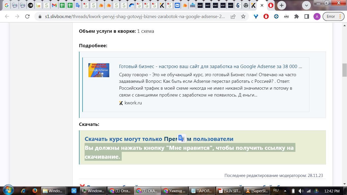Reload the page with the refresh icon
This screenshot has height=195, width=347.
pos(27,17)
